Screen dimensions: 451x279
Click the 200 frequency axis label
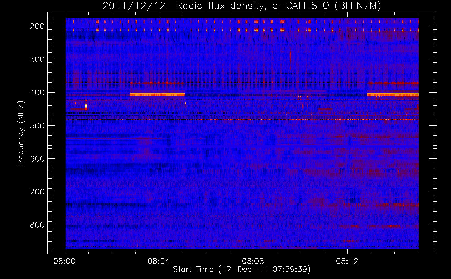(37, 26)
